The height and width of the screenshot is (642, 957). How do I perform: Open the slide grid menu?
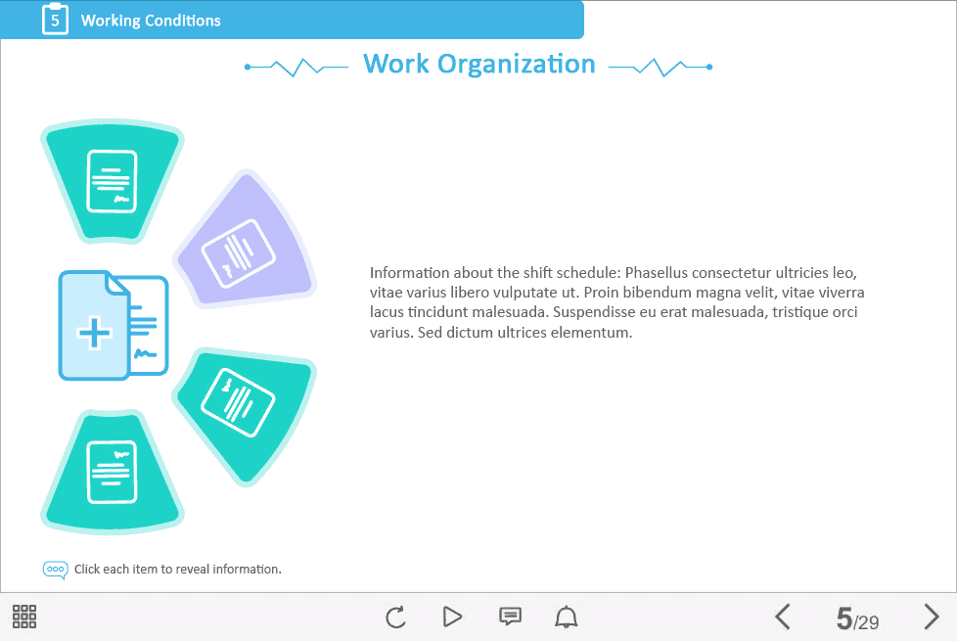point(24,617)
